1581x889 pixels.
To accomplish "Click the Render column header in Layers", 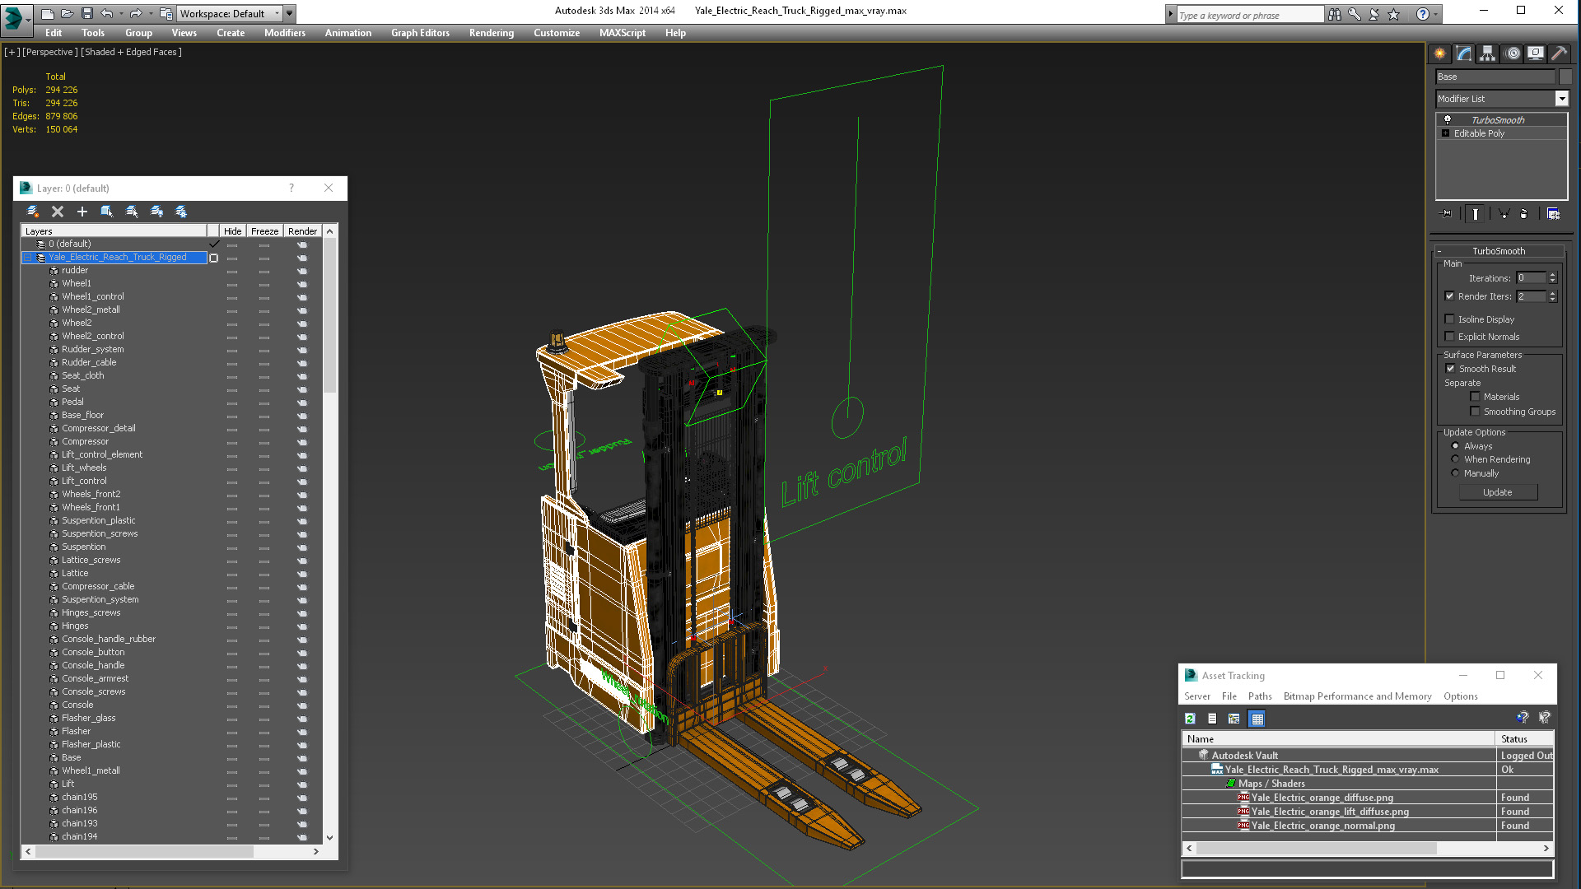I will coord(302,231).
